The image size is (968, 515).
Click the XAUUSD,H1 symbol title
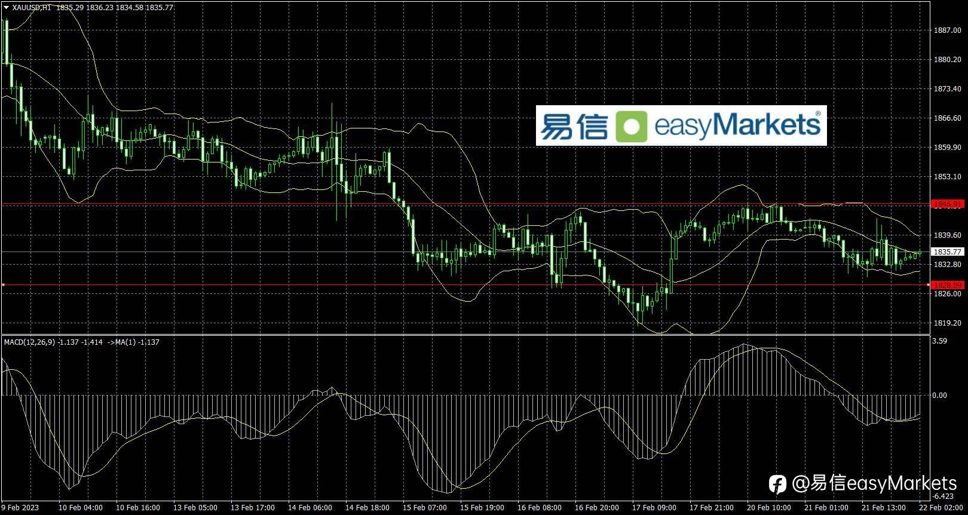point(32,8)
